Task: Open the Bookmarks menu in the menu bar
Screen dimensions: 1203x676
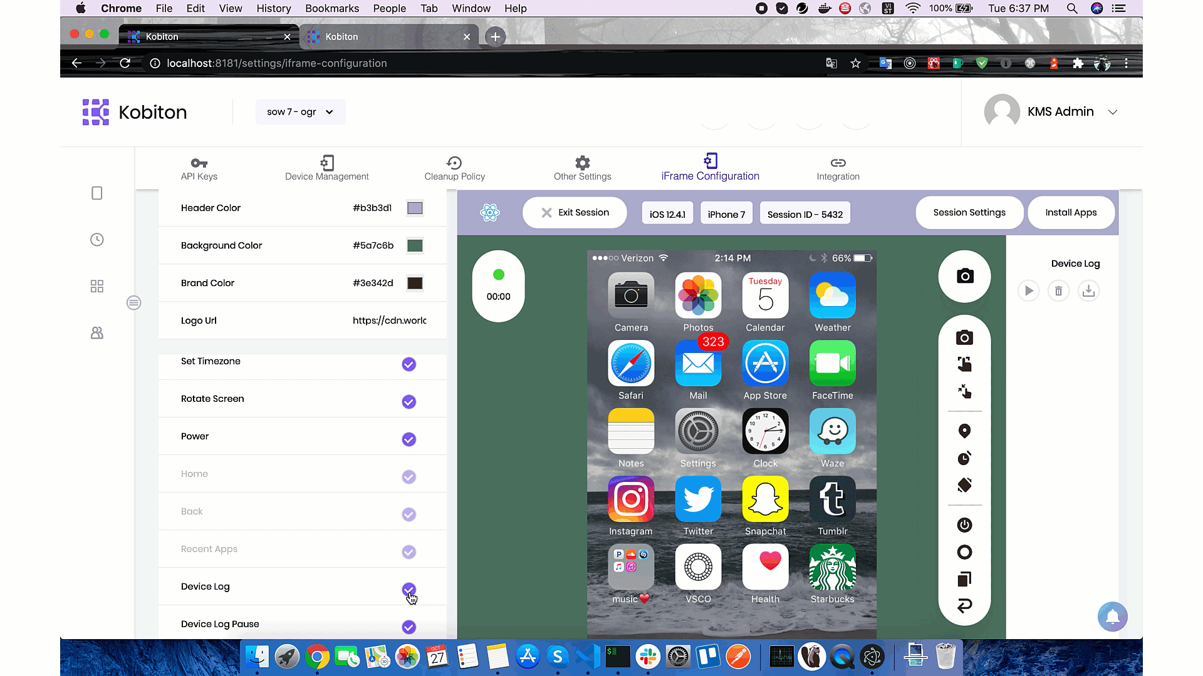Action: coord(332,8)
